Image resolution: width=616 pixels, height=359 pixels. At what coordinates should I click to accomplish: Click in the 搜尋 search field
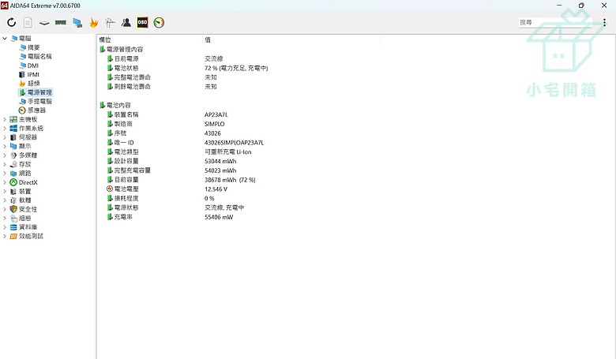[x=555, y=22]
